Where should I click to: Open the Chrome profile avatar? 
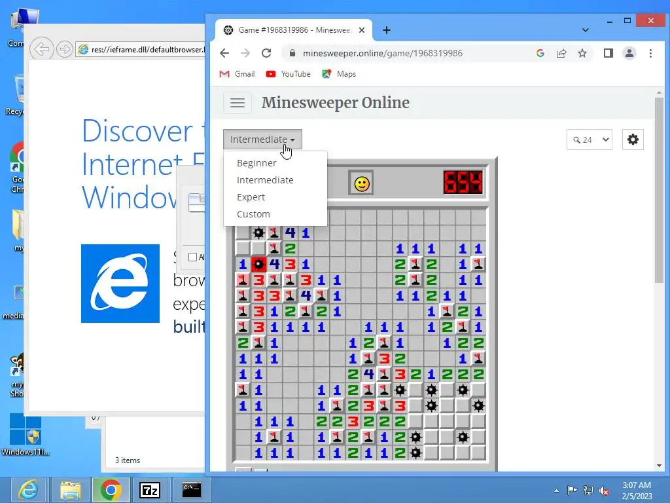(629, 53)
